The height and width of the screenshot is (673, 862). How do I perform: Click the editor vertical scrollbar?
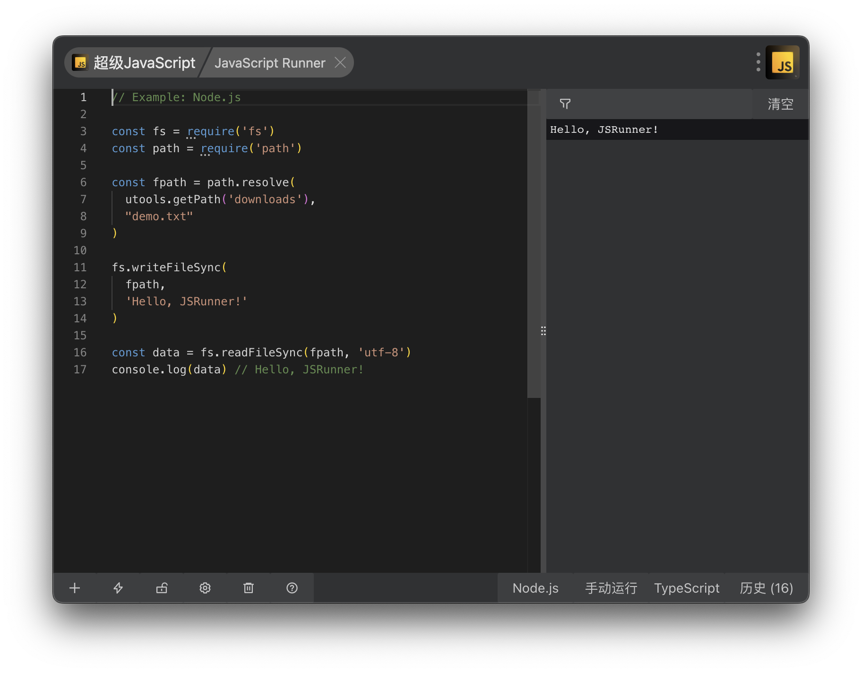pos(534,244)
